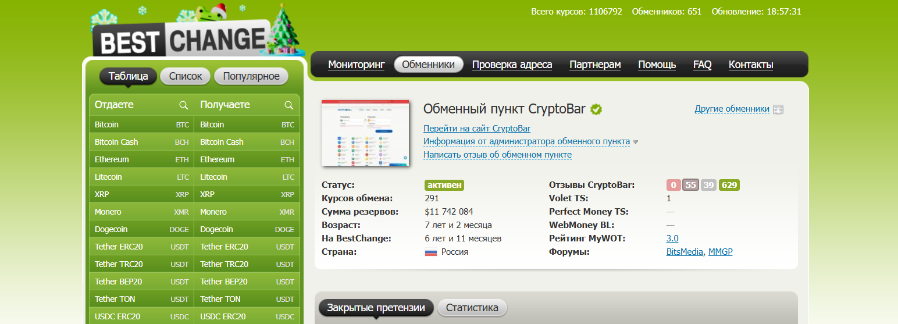Select Bitcoin in Отдаете column
This screenshot has width=898, height=324.
141,124
